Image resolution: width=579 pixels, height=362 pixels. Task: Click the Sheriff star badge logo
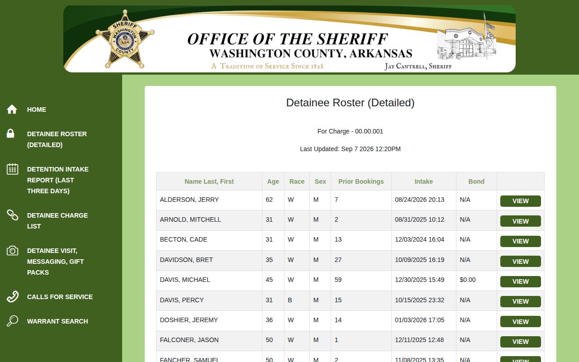tap(125, 39)
